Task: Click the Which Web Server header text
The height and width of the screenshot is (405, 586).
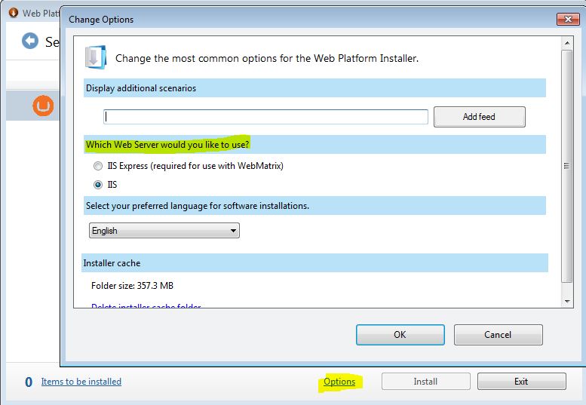Action: pos(167,145)
